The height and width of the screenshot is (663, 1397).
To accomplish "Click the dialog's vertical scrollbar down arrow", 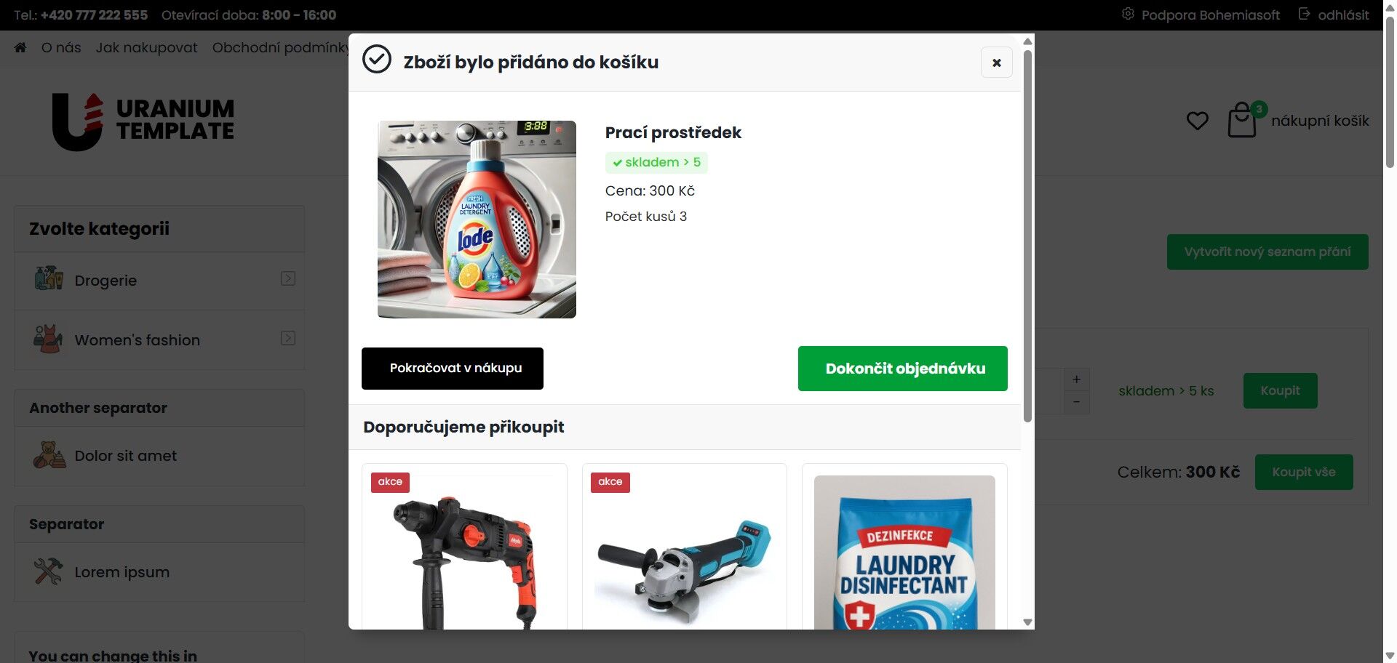I will (1027, 622).
